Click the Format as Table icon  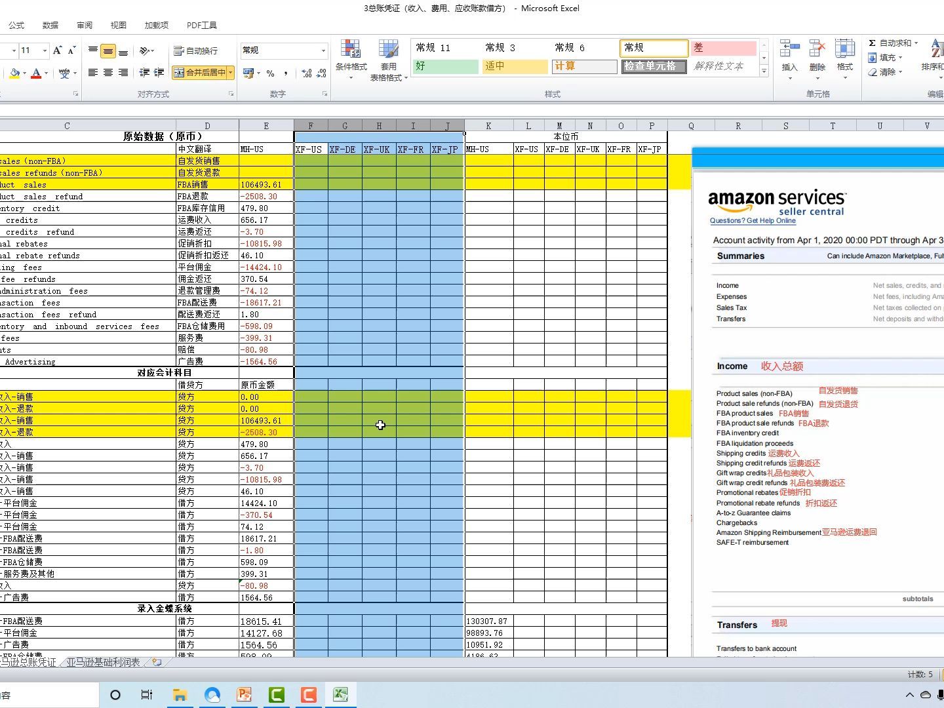pyautogui.click(x=389, y=60)
